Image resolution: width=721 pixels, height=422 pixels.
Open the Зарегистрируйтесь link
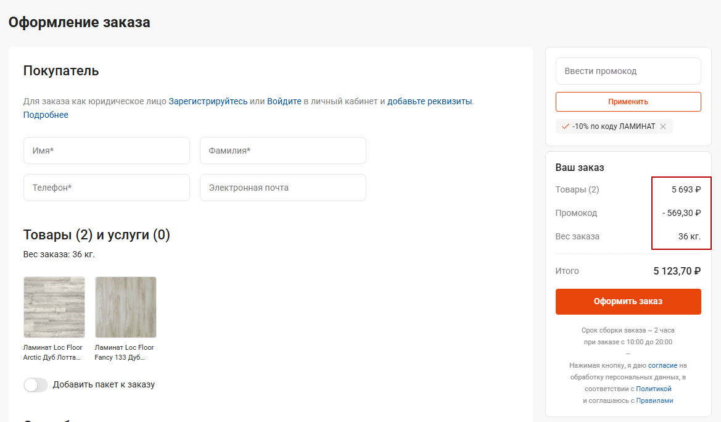point(208,101)
